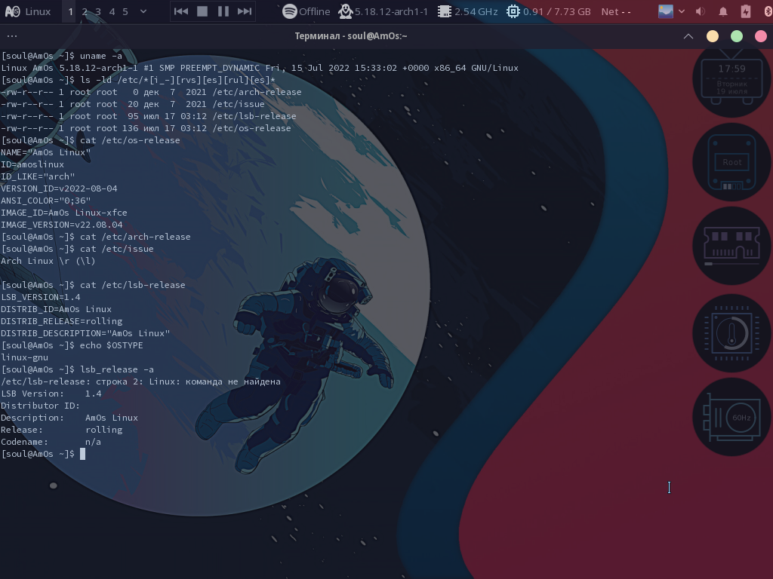Click the 'uname -a' command line

coord(62,56)
